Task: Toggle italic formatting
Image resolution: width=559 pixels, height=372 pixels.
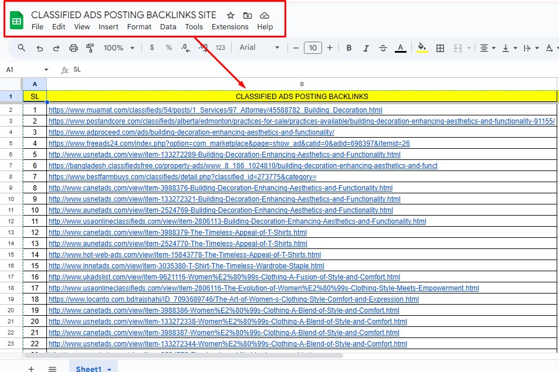Action: pos(367,48)
